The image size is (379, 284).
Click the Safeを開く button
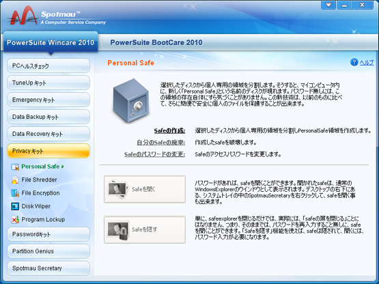click(x=145, y=189)
